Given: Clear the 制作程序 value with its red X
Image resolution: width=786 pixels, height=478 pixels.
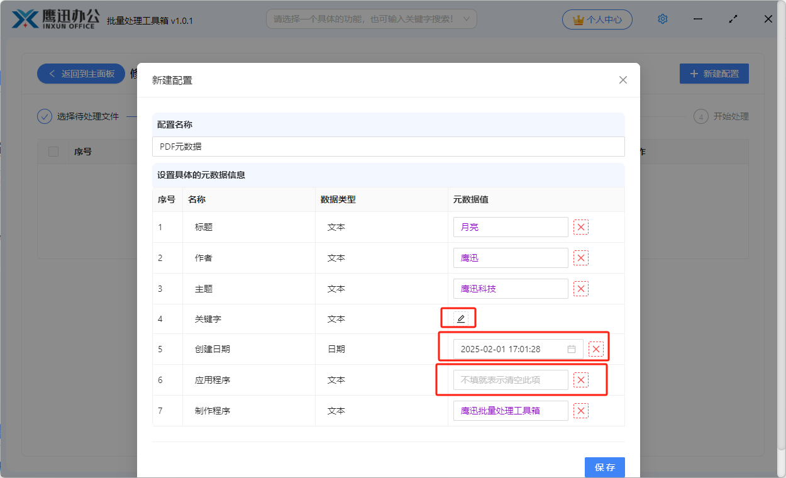Looking at the screenshot, I should [x=581, y=411].
